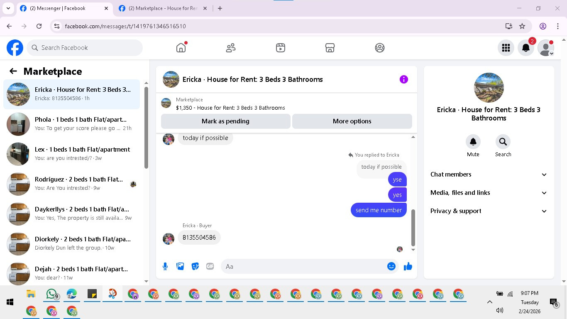Click the $1,350 listing title link
The height and width of the screenshot is (319, 567).
pos(230,108)
